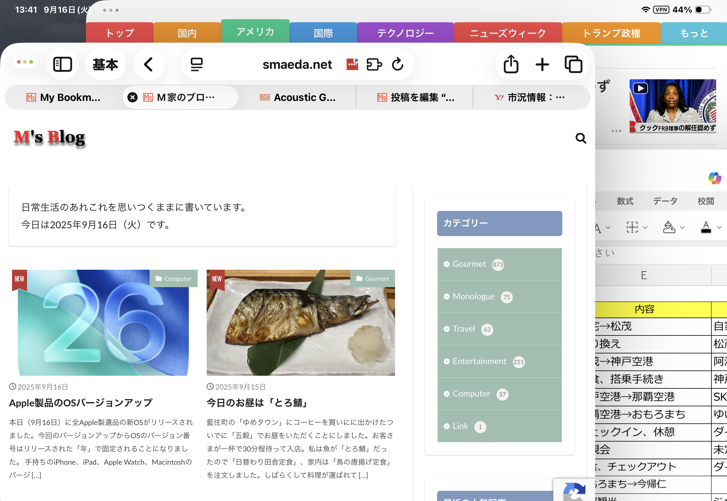
Task: Open the もっと news tab
Action: [x=694, y=33]
